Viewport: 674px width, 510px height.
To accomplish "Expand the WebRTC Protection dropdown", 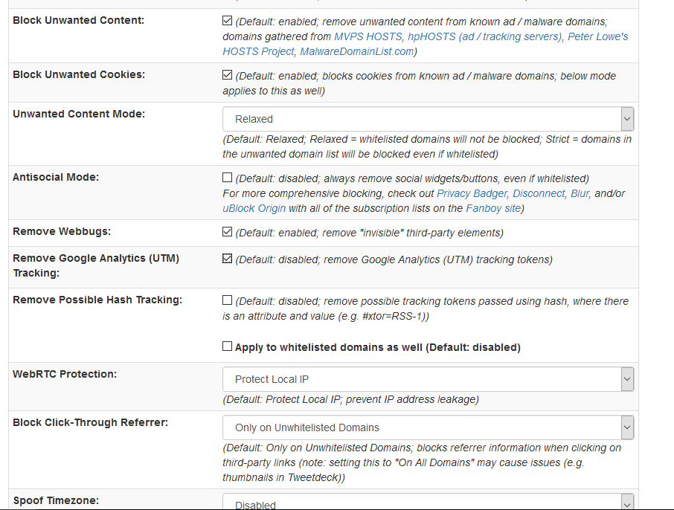I will coord(428,379).
